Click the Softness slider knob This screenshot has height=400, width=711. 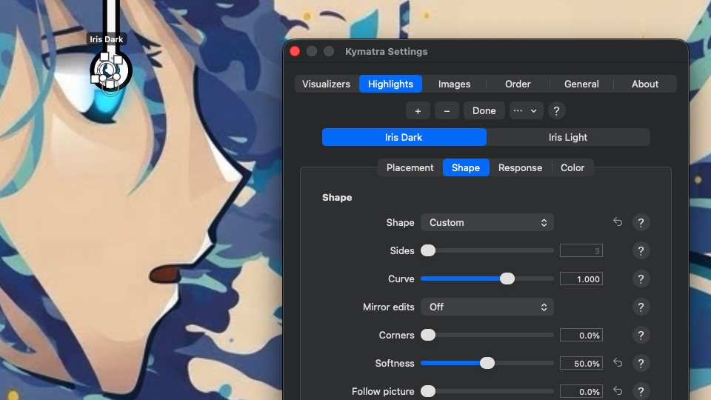[487, 363]
